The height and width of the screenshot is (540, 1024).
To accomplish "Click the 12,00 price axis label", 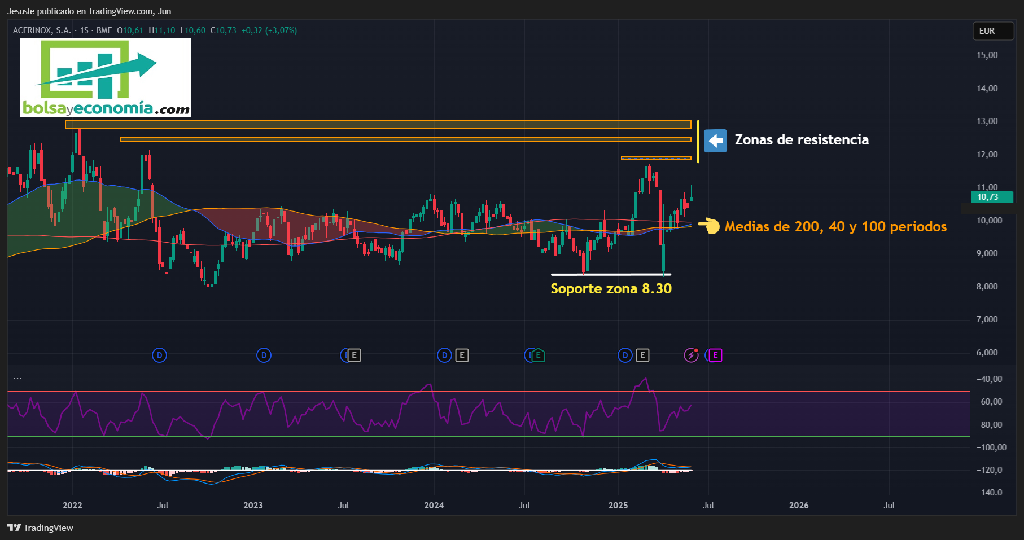I will point(987,155).
